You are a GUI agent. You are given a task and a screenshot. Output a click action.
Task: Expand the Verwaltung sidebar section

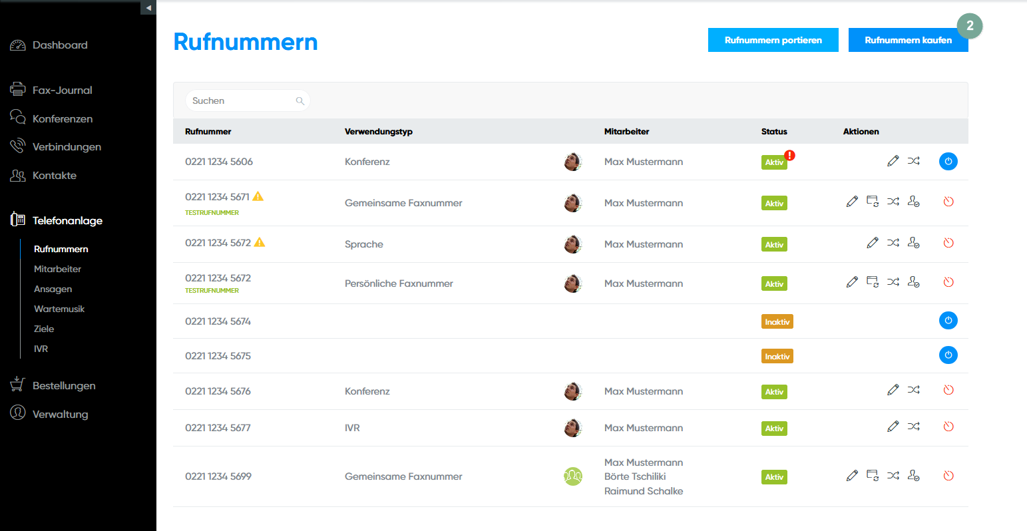[x=60, y=415]
